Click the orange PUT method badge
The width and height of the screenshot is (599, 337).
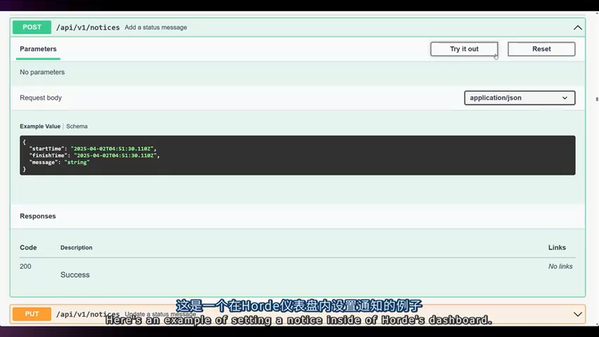click(x=32, y=314)
